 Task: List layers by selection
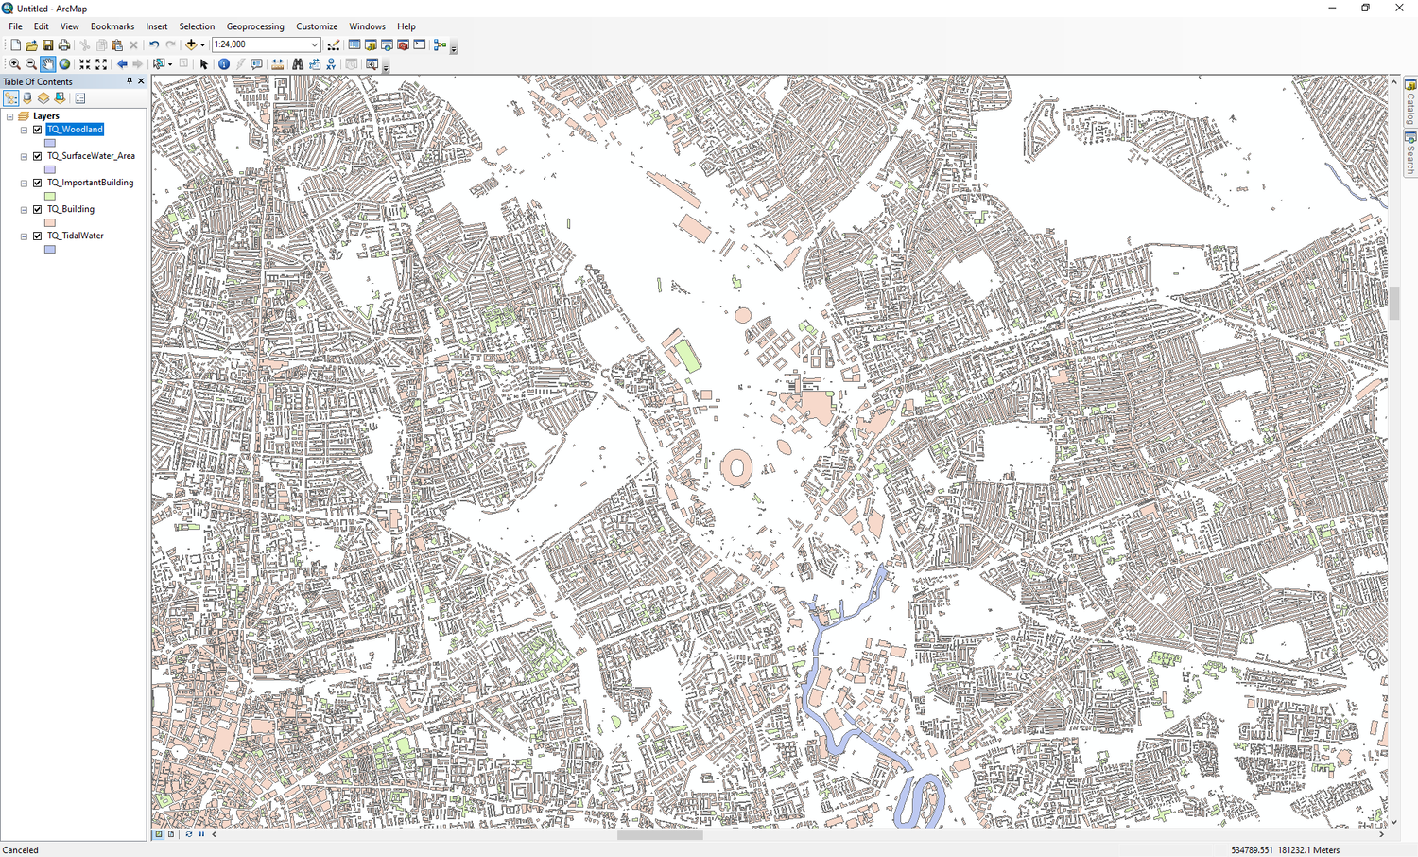point(60,97)
